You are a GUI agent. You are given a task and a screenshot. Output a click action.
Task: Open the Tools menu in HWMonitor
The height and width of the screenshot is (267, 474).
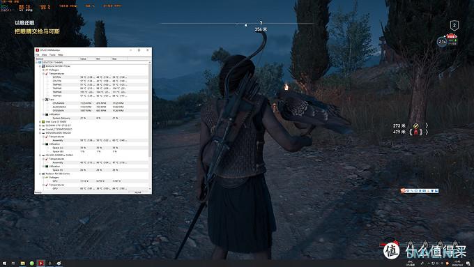52,55
